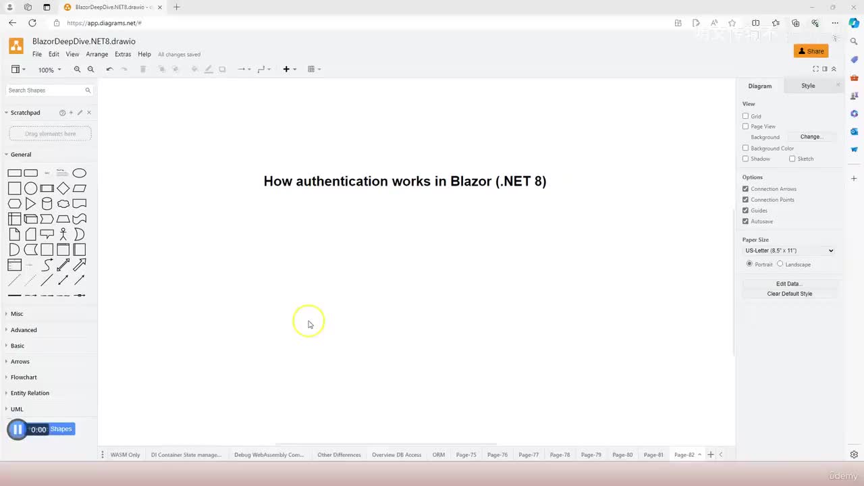Turn off Autosave checkbox
This screenshot has height=486, width=864.
tap(745, 221)
